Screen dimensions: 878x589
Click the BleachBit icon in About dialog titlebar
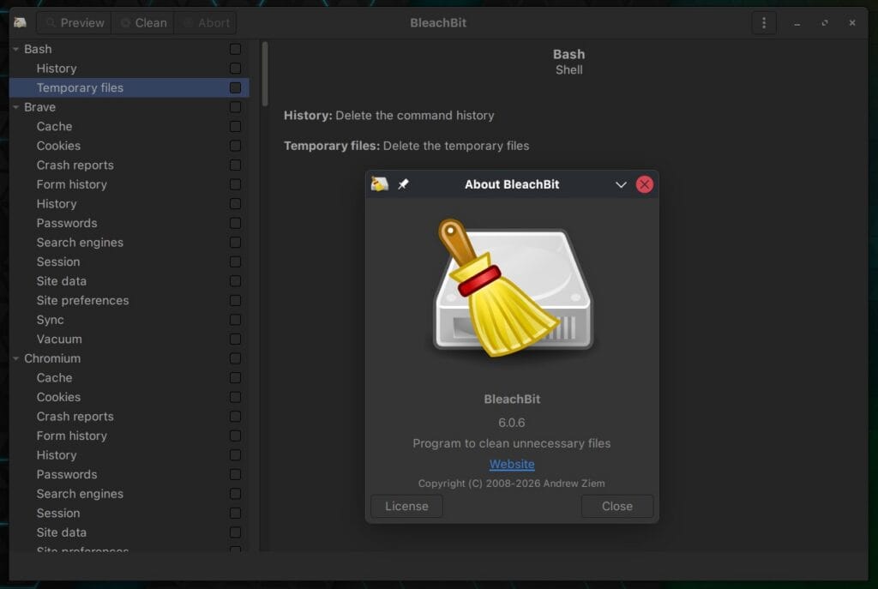(x=380, y=184)
